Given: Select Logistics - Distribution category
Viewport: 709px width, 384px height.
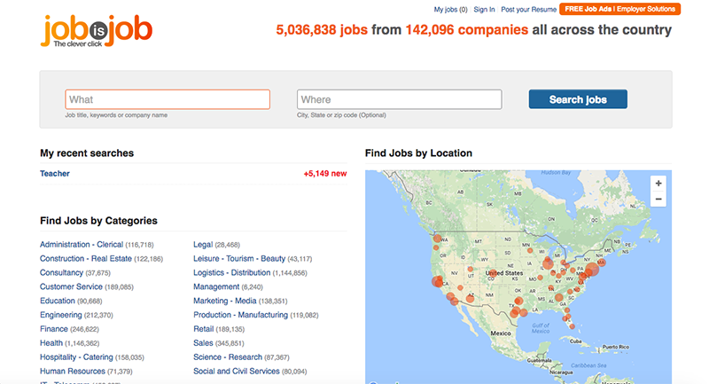Looking at the screenshot, I should pyautogui.click(x=232, y=272).
